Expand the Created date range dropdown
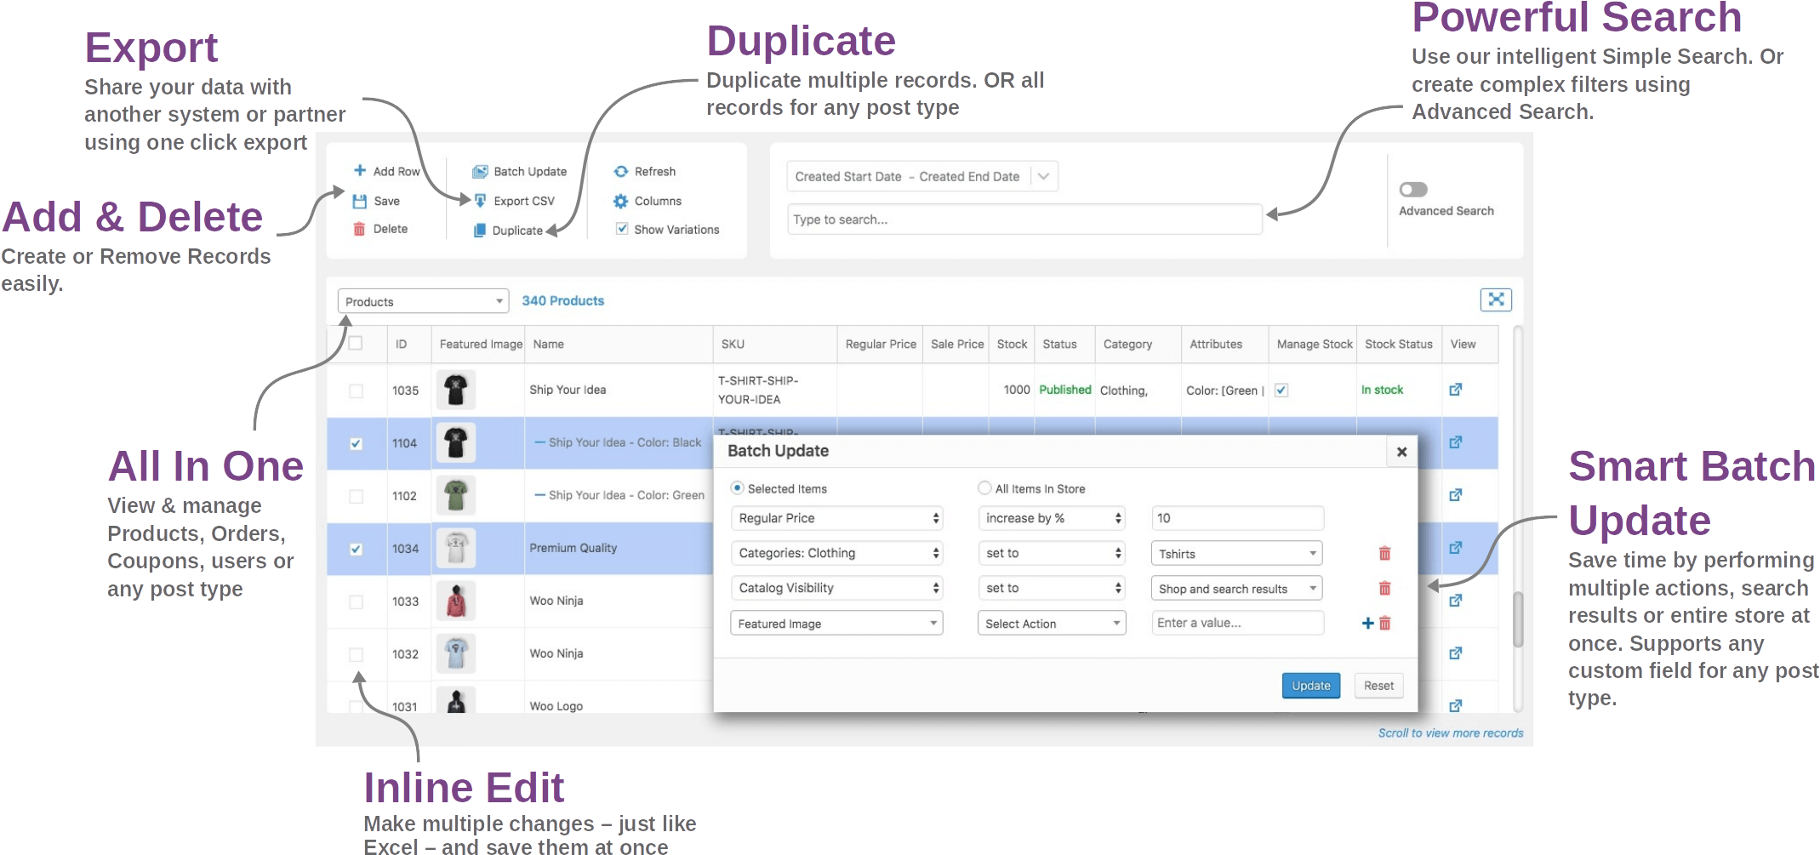This screenshot has height=855, width=1820. 1043,177
